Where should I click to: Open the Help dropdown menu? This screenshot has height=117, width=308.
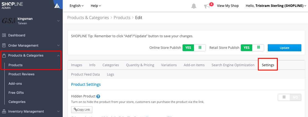click(96, 6)
